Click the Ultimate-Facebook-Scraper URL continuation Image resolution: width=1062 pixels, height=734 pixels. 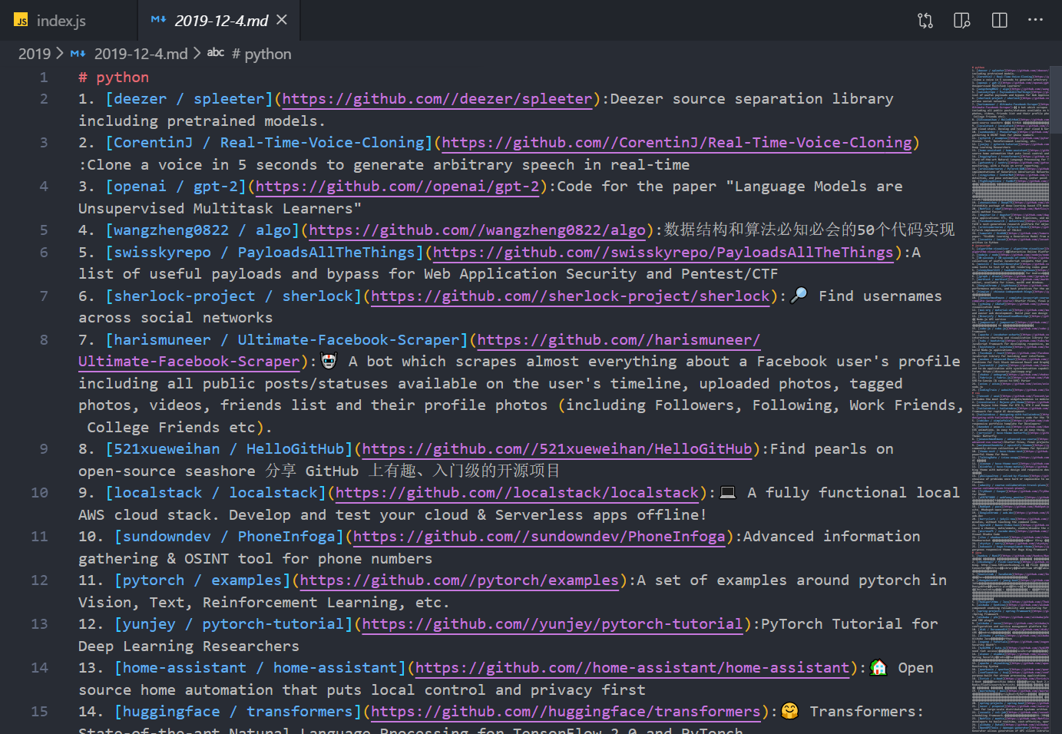(189, 362)
